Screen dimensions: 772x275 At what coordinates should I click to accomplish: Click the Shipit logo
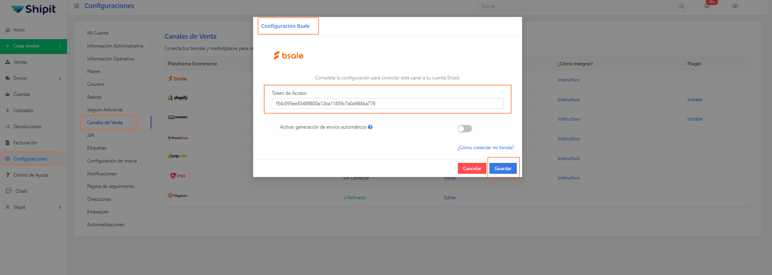[34, 9]
